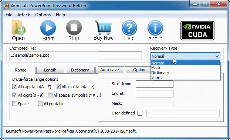Choose Mask recovery type
This screenshot has height=140, width=230.
(x=185, y=68)
